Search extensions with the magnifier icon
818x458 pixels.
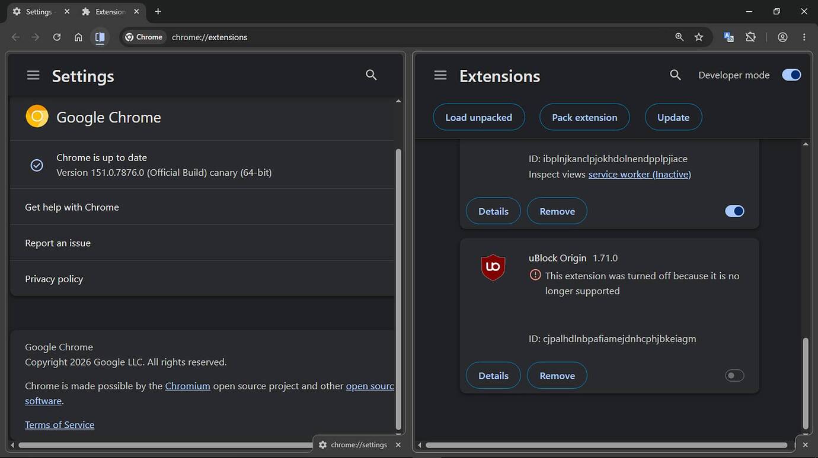pos(675,75)
